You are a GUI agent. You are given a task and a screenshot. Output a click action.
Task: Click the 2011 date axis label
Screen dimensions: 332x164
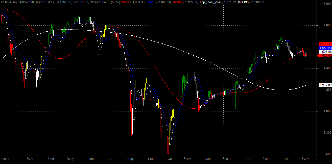(5, 159)
